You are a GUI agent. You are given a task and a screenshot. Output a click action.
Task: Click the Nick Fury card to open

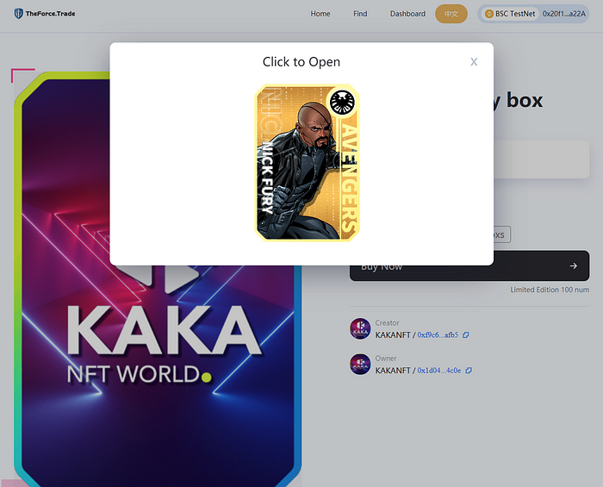[307, 162]
